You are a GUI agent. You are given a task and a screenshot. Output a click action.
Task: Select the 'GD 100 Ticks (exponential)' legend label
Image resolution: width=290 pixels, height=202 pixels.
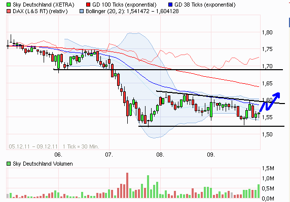click(x=124, y=5)
